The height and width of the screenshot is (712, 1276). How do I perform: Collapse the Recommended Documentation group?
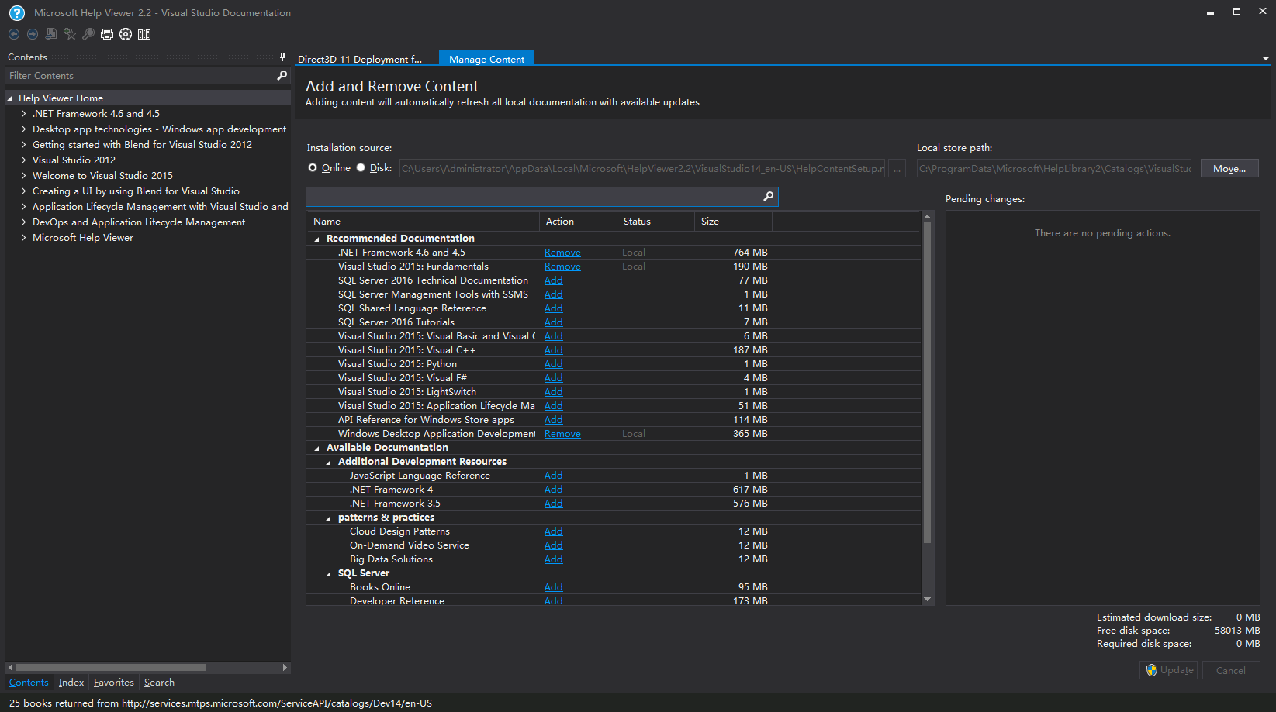[x=316, y=239]
